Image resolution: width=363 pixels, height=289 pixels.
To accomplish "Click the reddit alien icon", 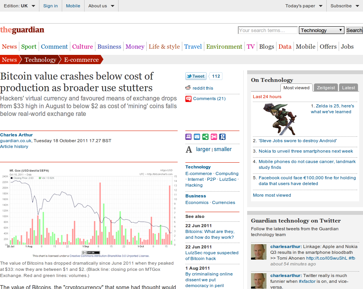I will pos(188,88).
